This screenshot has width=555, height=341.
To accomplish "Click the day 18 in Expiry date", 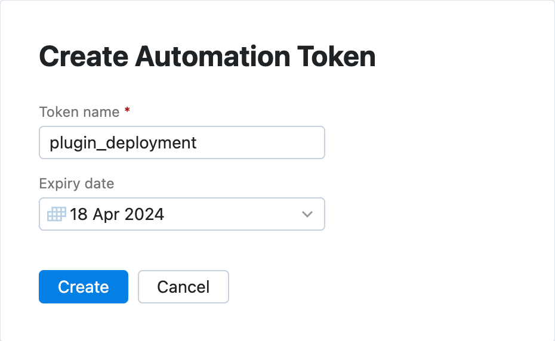I will [x=79, y=214].
